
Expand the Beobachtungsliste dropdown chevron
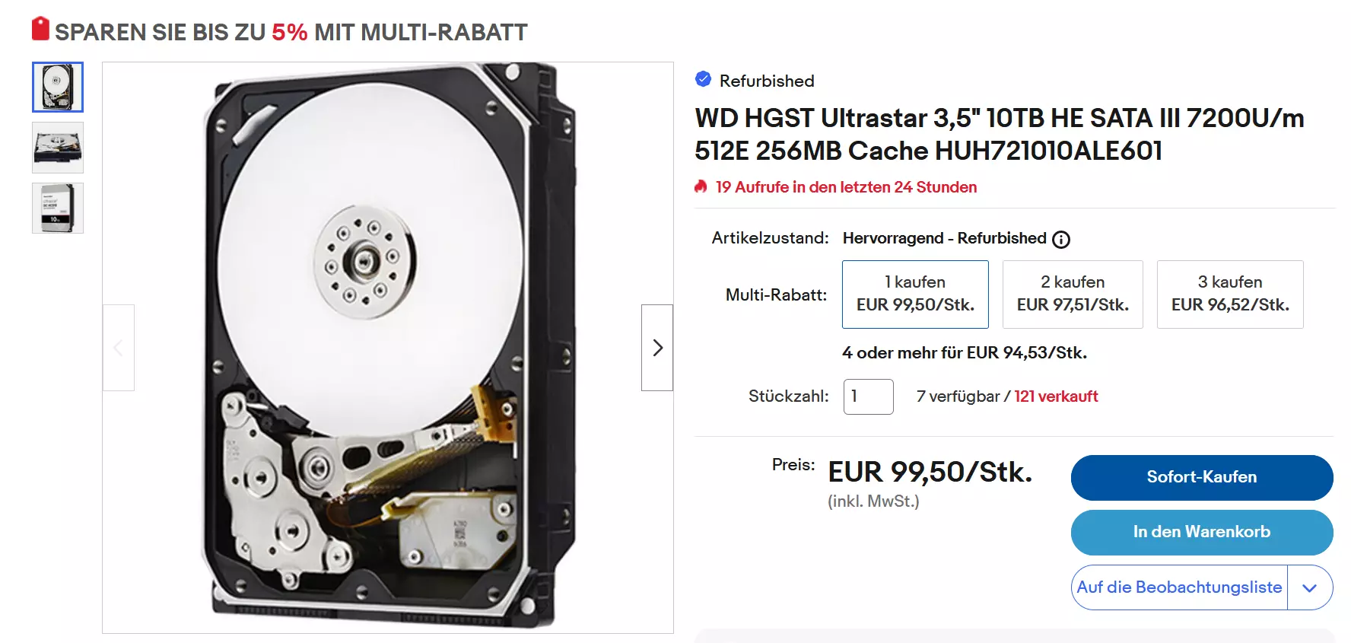[1309, 587]
